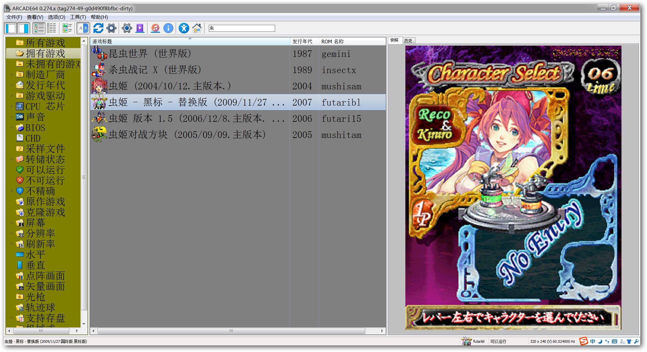This screenshot has width=647, height=352.
Task: Select the 光枪 filter
Action: coord(35,297)
